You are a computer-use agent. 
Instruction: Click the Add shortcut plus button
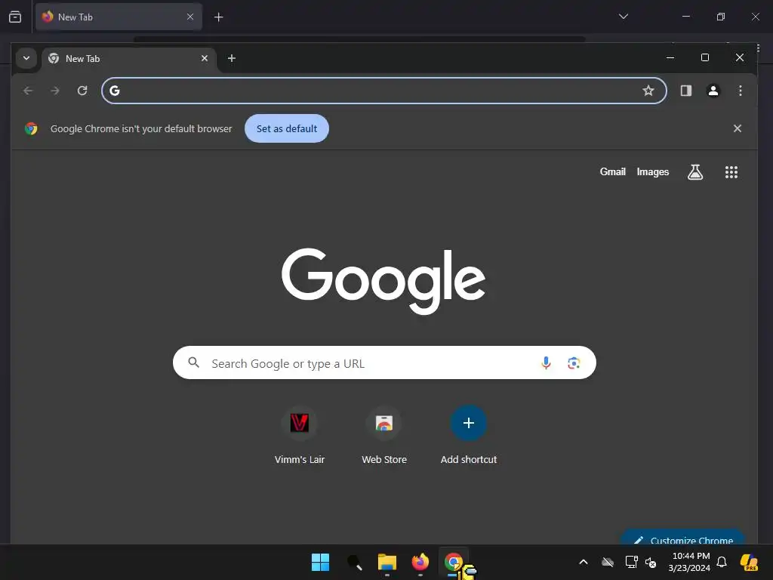point(468,423)
